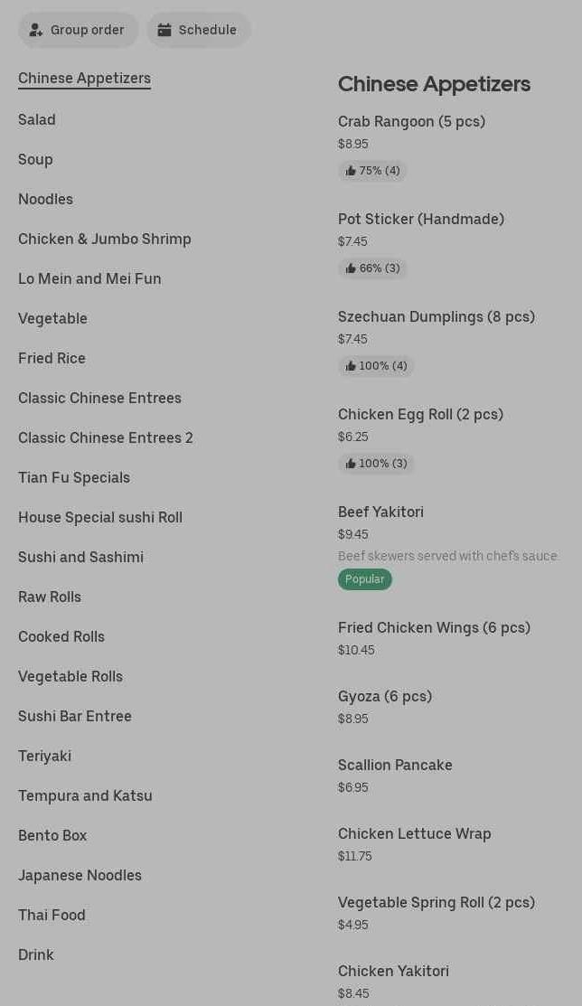Click the Group order person icon
The height and width of the screenshot is (1006, 582).
pos(36,30)
